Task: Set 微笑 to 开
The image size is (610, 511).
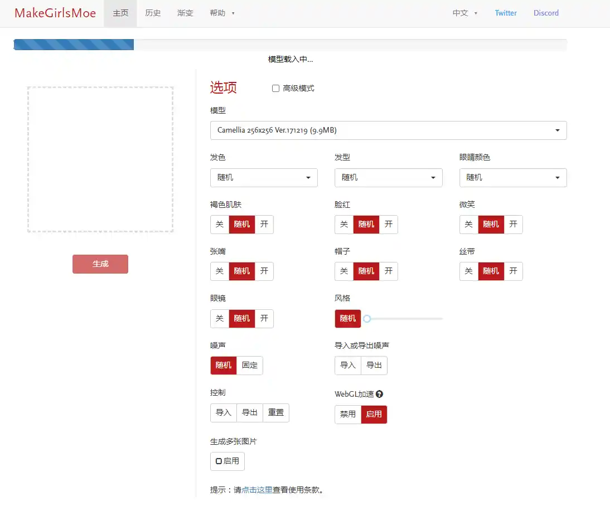Action: click(513, 224)
